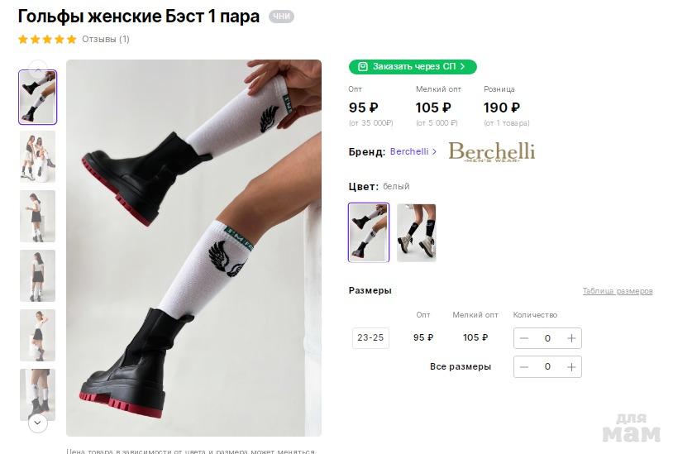Decrease quantity for all sizes
673x454 pixels.
click(524, 366)
